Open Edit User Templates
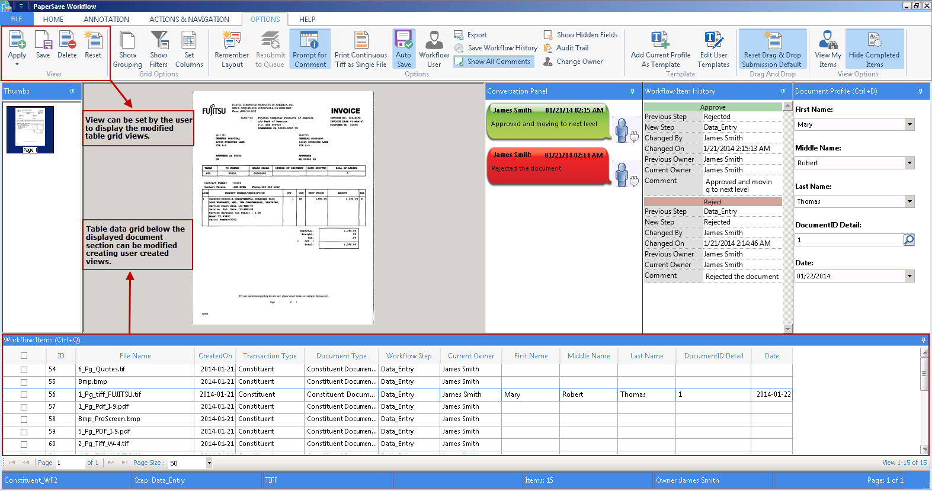The height and width of the screenshot is (491, 932). [x=713, y=49]
